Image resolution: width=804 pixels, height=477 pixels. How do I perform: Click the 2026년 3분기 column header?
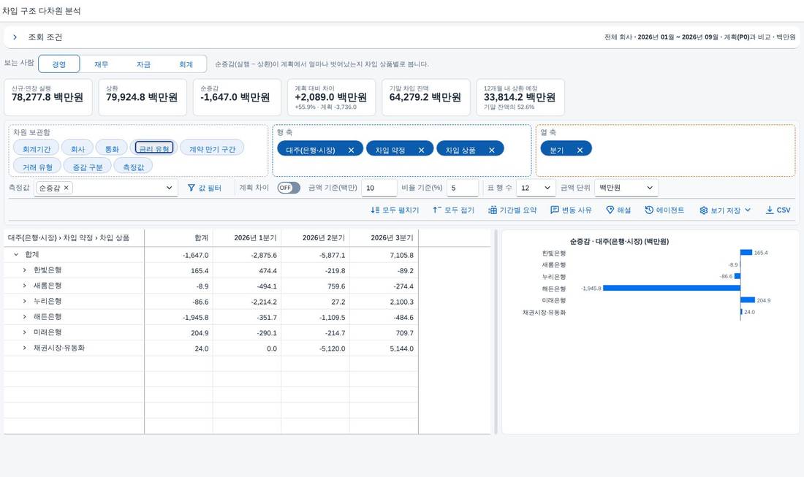(384, 237)
